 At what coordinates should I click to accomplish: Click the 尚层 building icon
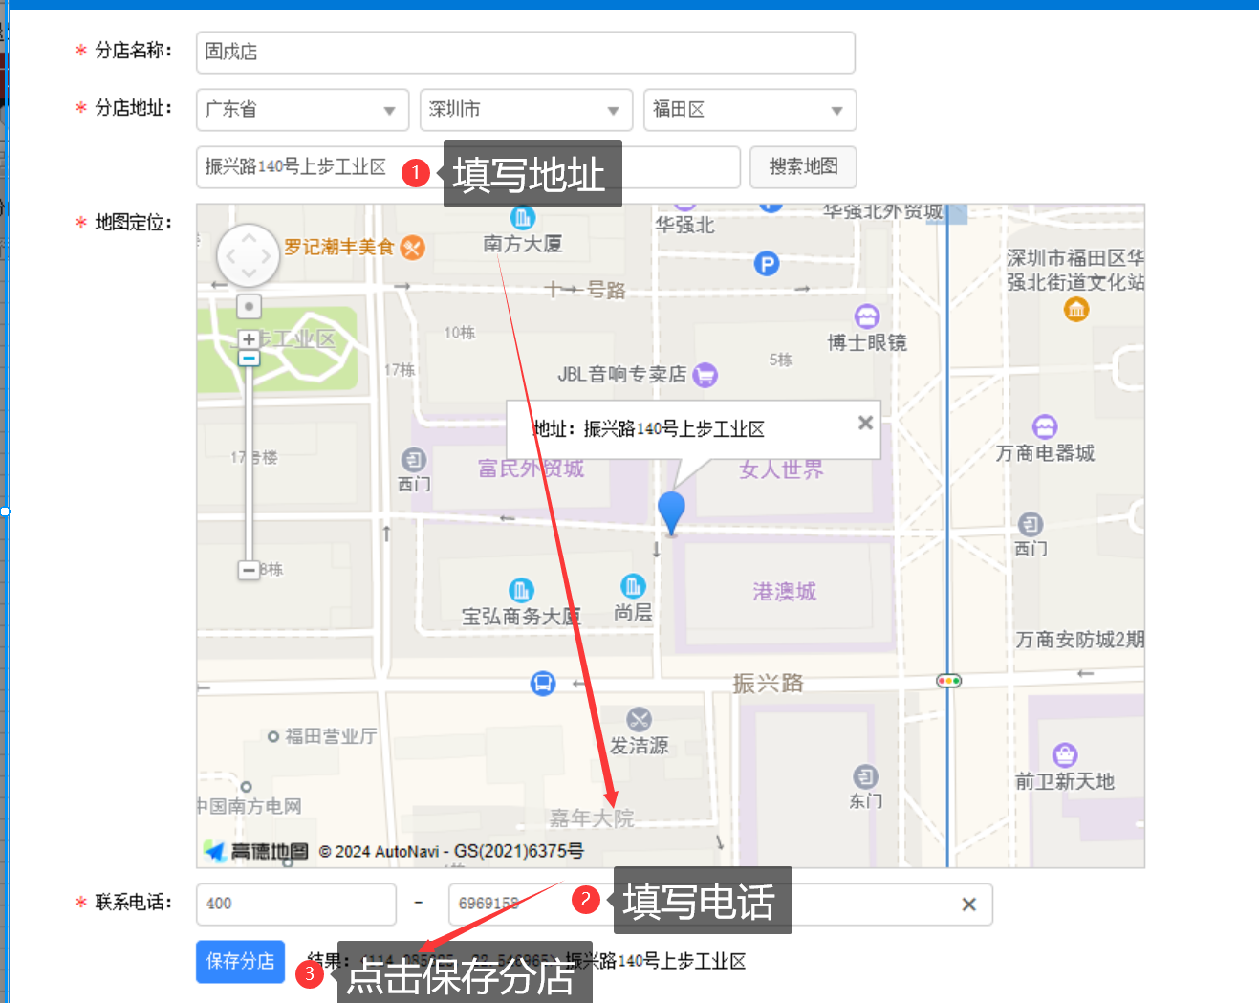[x=633, y=585]
